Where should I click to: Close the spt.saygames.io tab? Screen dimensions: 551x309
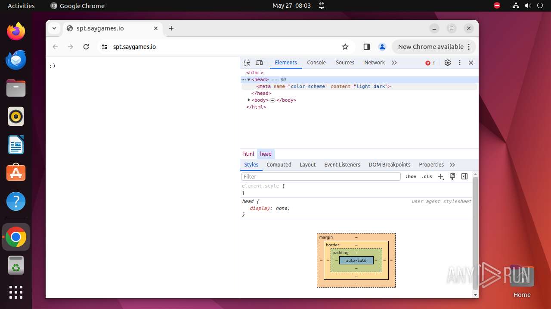156,28
